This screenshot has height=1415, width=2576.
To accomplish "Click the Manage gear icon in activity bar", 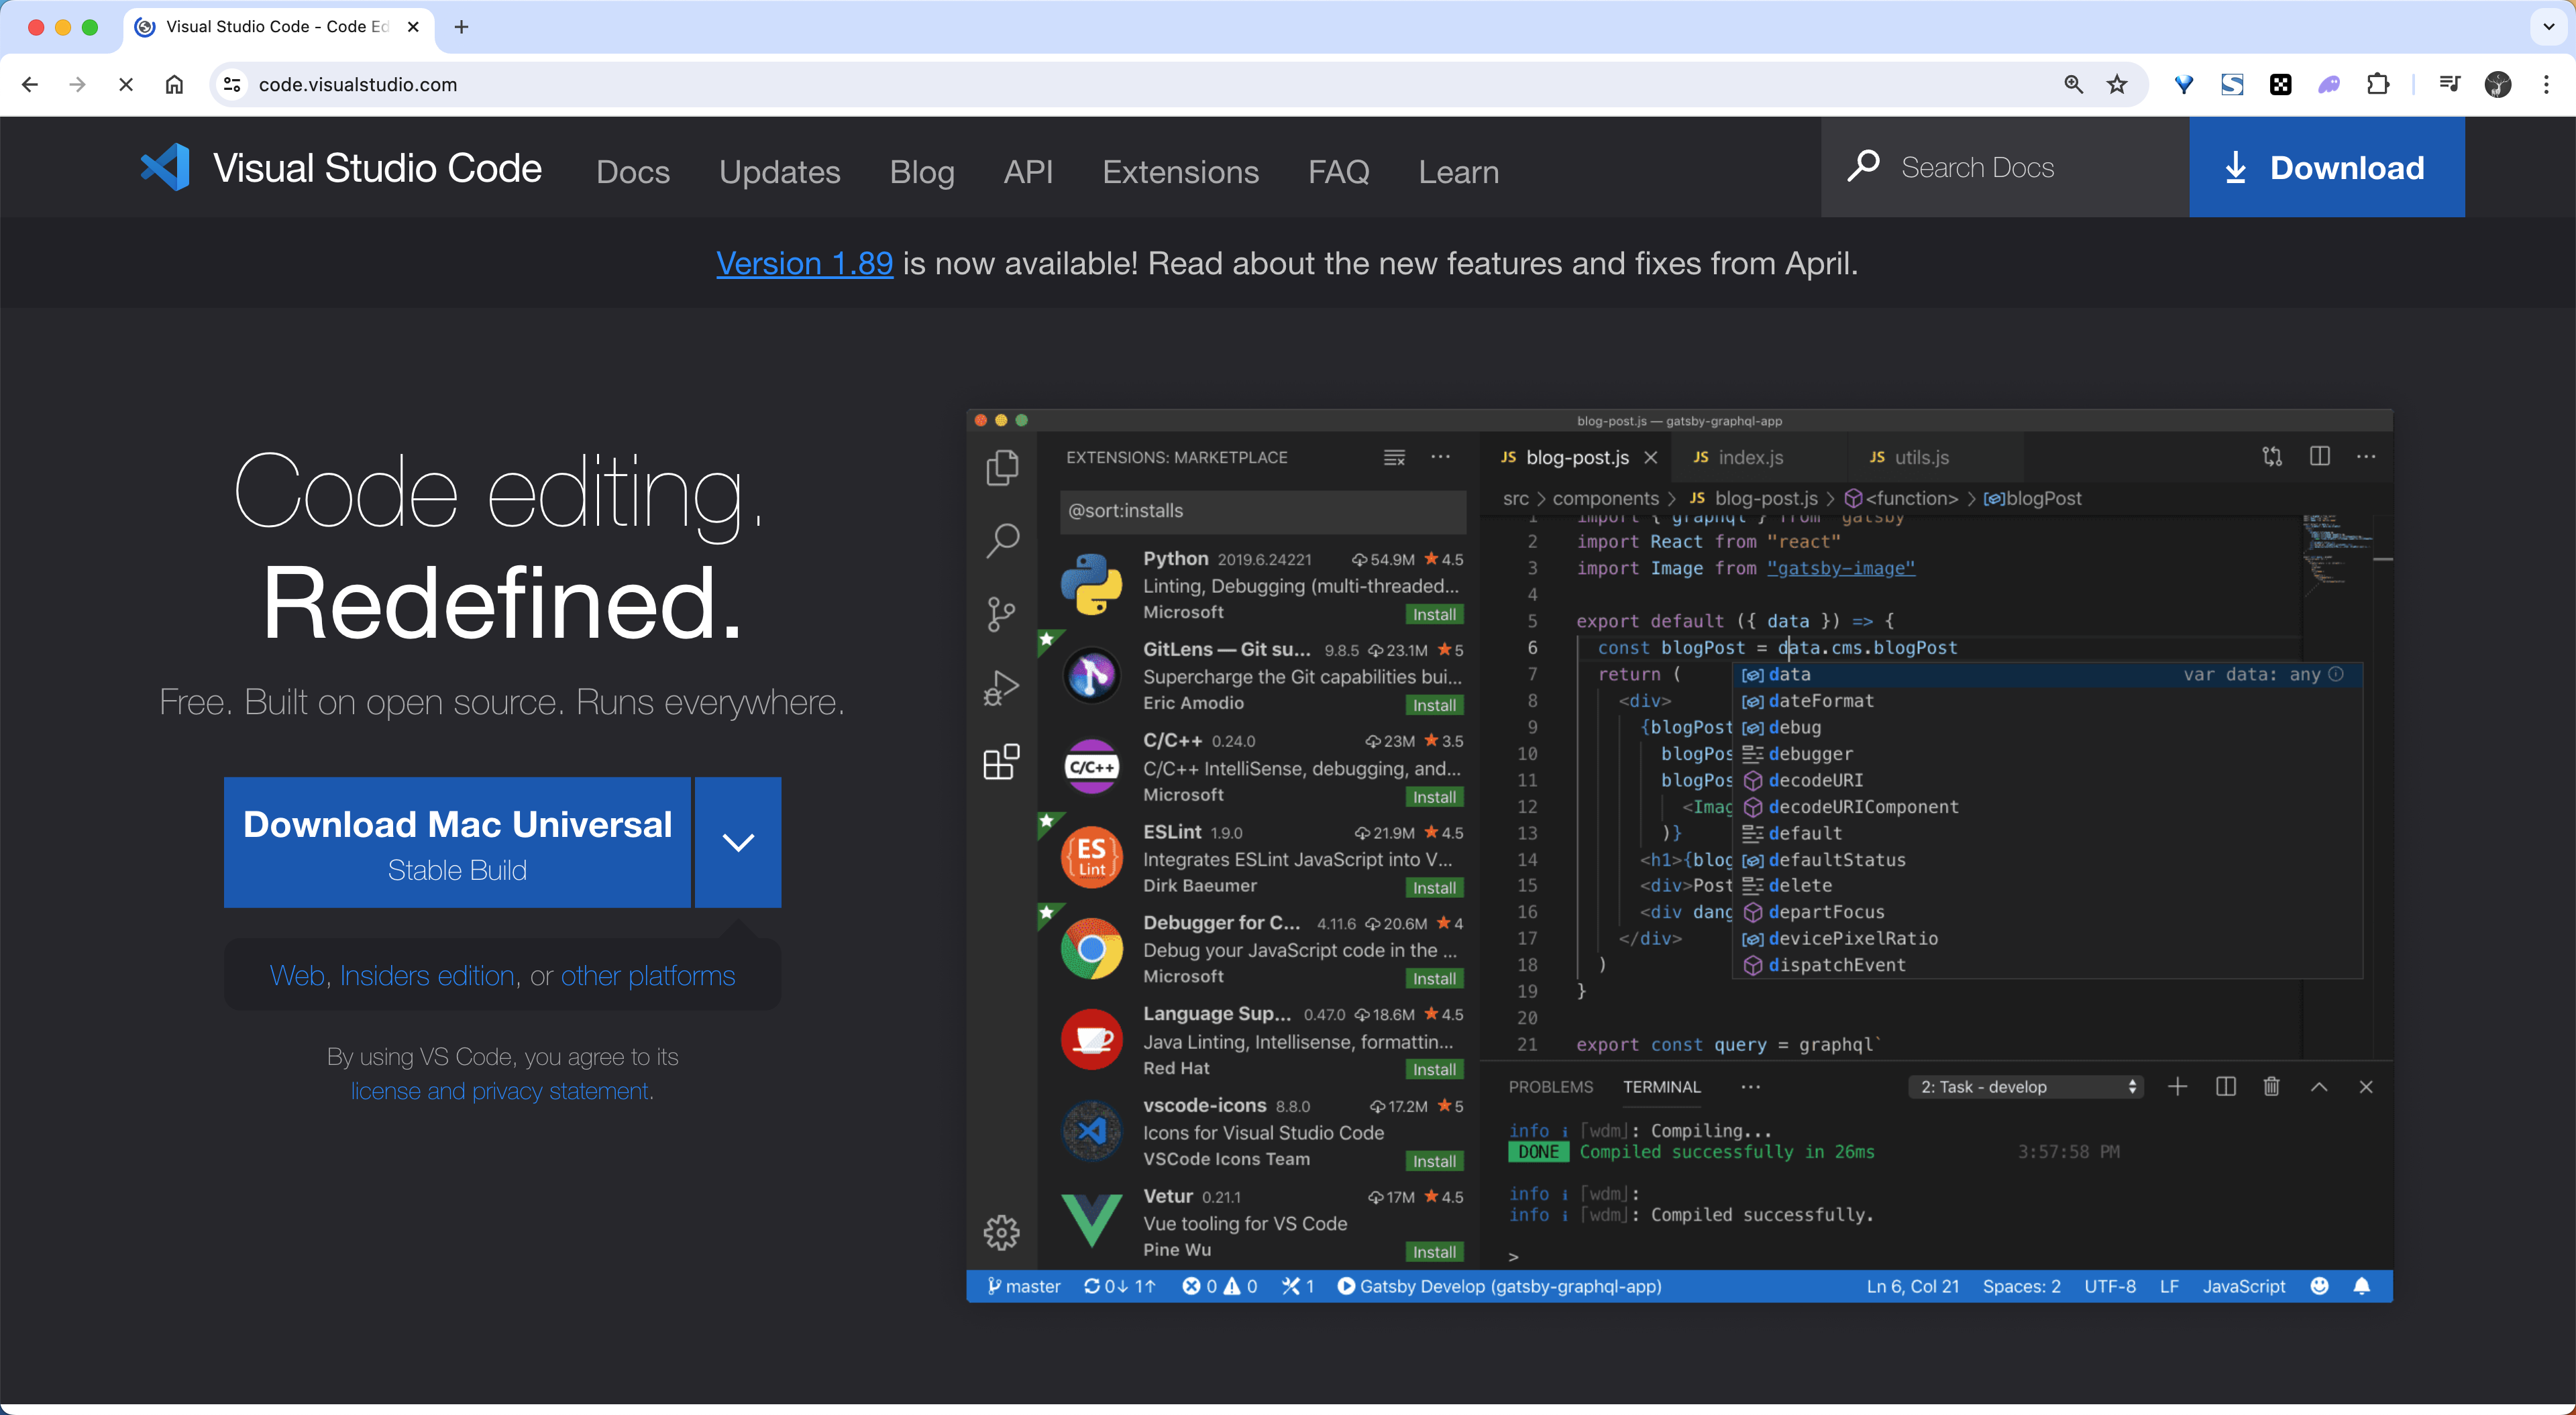I will point(1002,1232).
